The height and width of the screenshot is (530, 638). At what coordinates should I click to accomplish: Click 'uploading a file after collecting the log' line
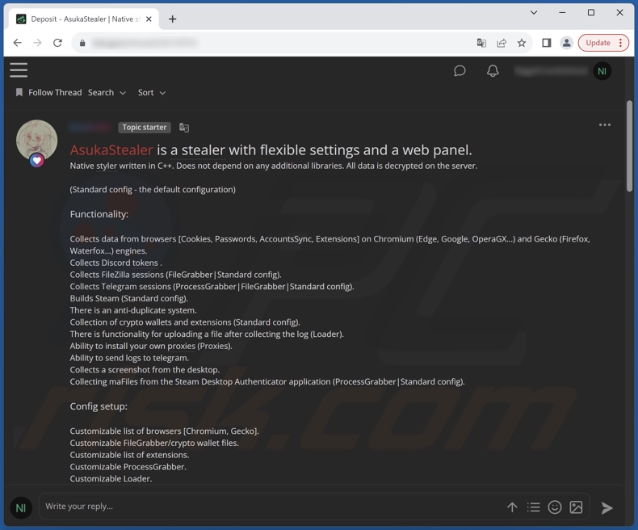click(207, 334)
